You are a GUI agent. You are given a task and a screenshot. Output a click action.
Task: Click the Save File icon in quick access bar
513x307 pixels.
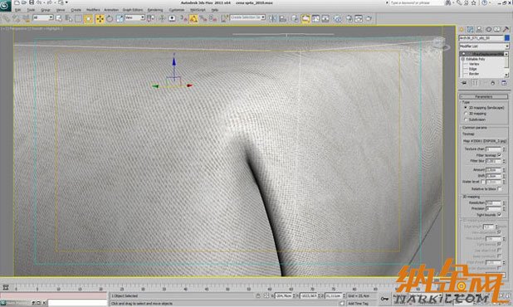[32, 2]
